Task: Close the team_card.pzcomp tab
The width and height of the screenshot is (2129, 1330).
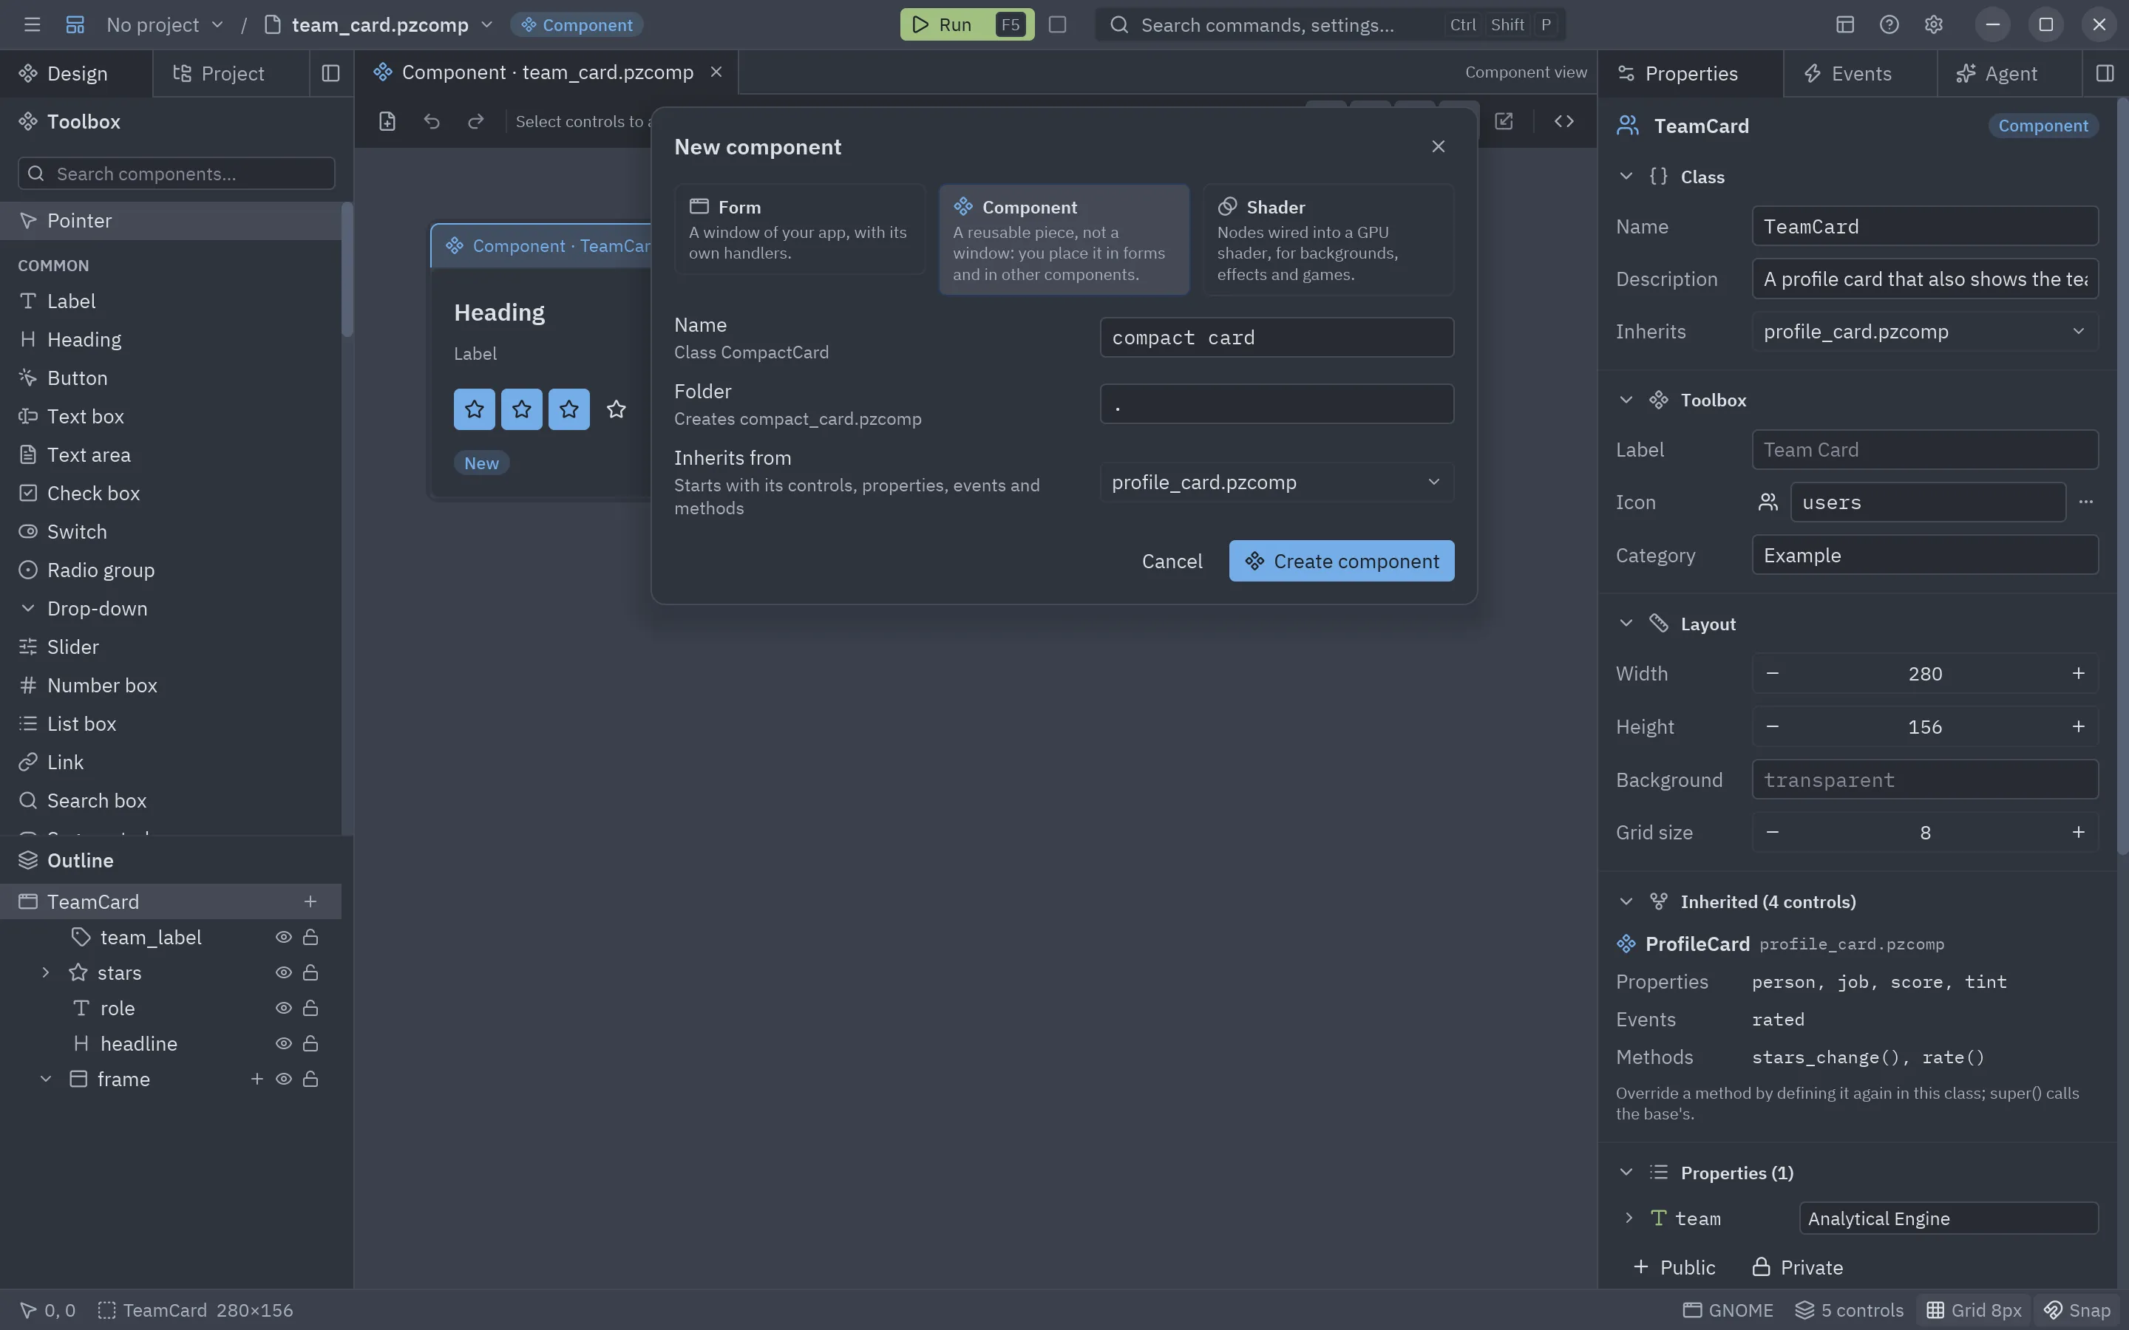Action: pos(716,72)
